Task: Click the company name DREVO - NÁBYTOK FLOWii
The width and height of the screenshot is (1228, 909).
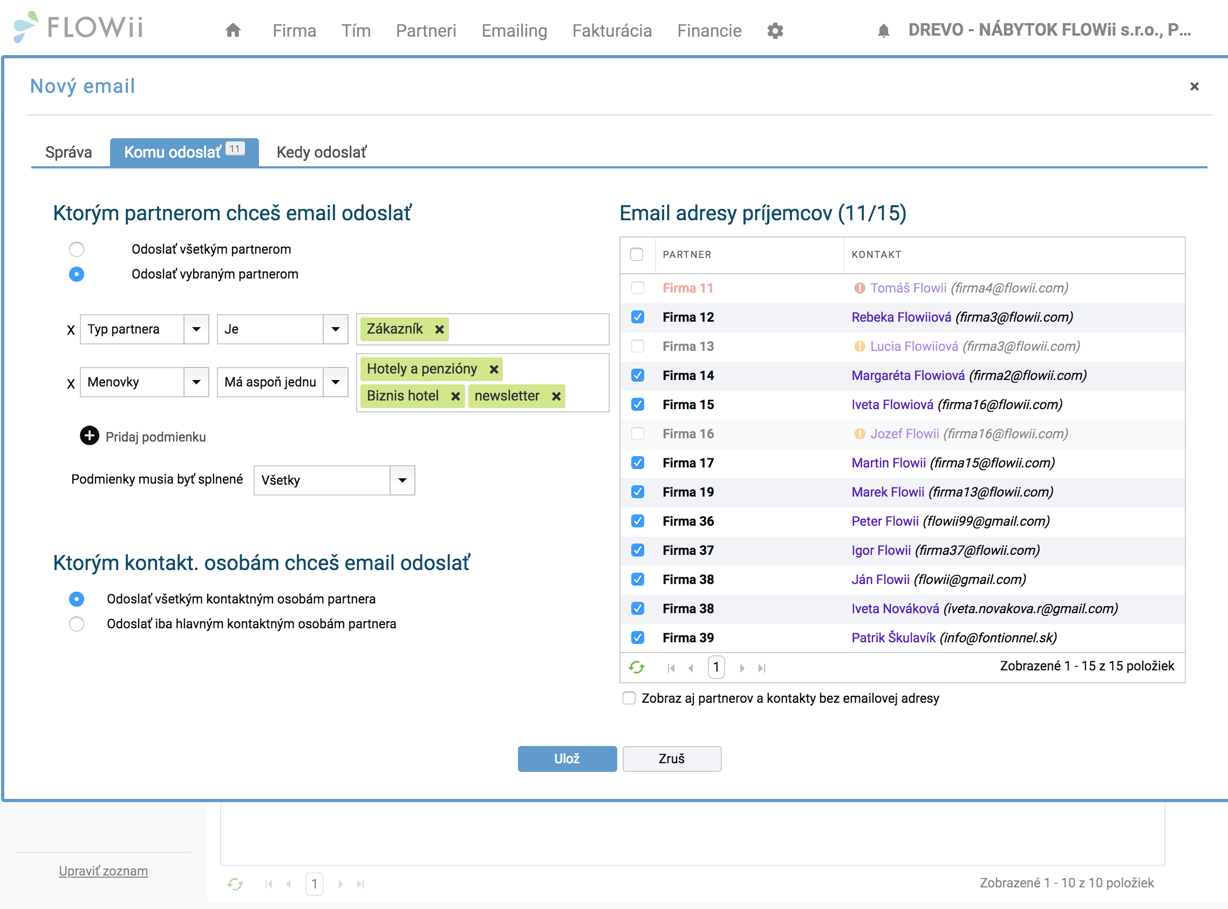Action: [x=1050, y=30]
